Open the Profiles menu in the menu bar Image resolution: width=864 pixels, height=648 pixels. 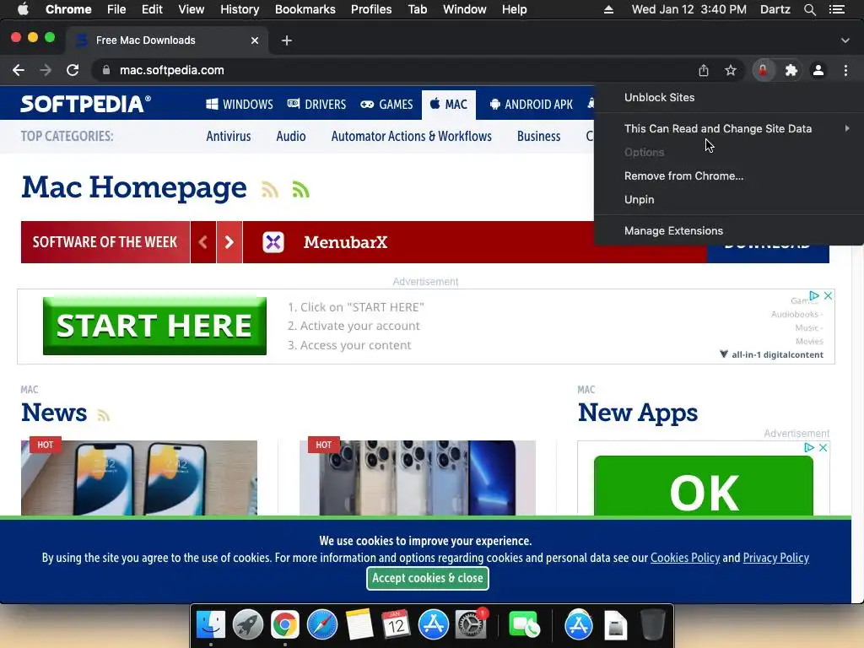click(371, 9)
